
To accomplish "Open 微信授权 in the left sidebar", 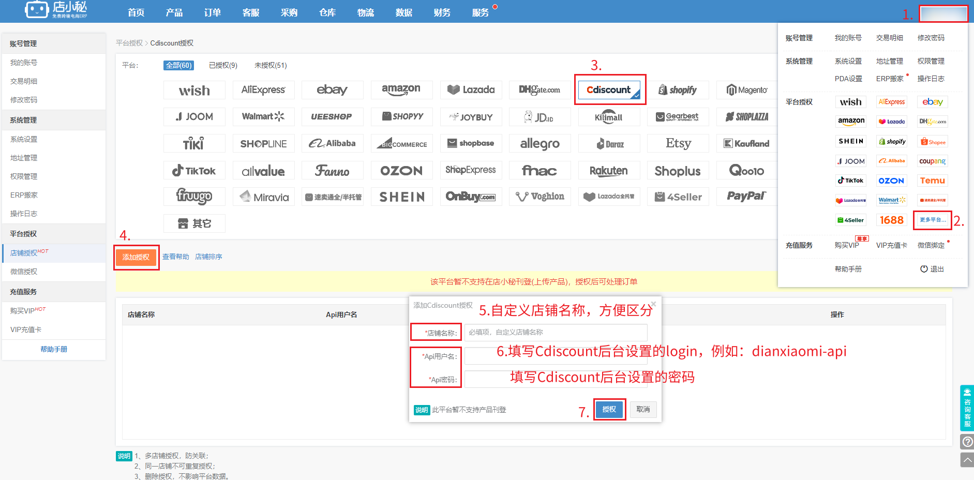I will pos(54,272).
